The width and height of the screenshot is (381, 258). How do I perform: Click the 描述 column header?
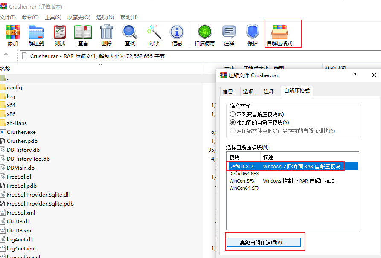click(309, 157)
